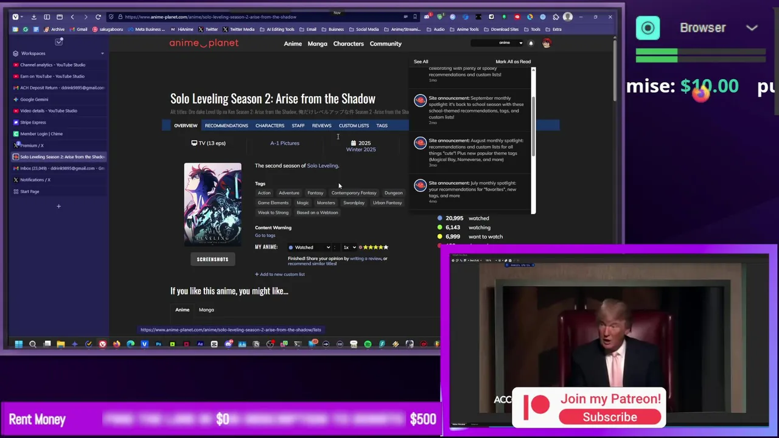Click the anime planet logo

pos(204,43)
